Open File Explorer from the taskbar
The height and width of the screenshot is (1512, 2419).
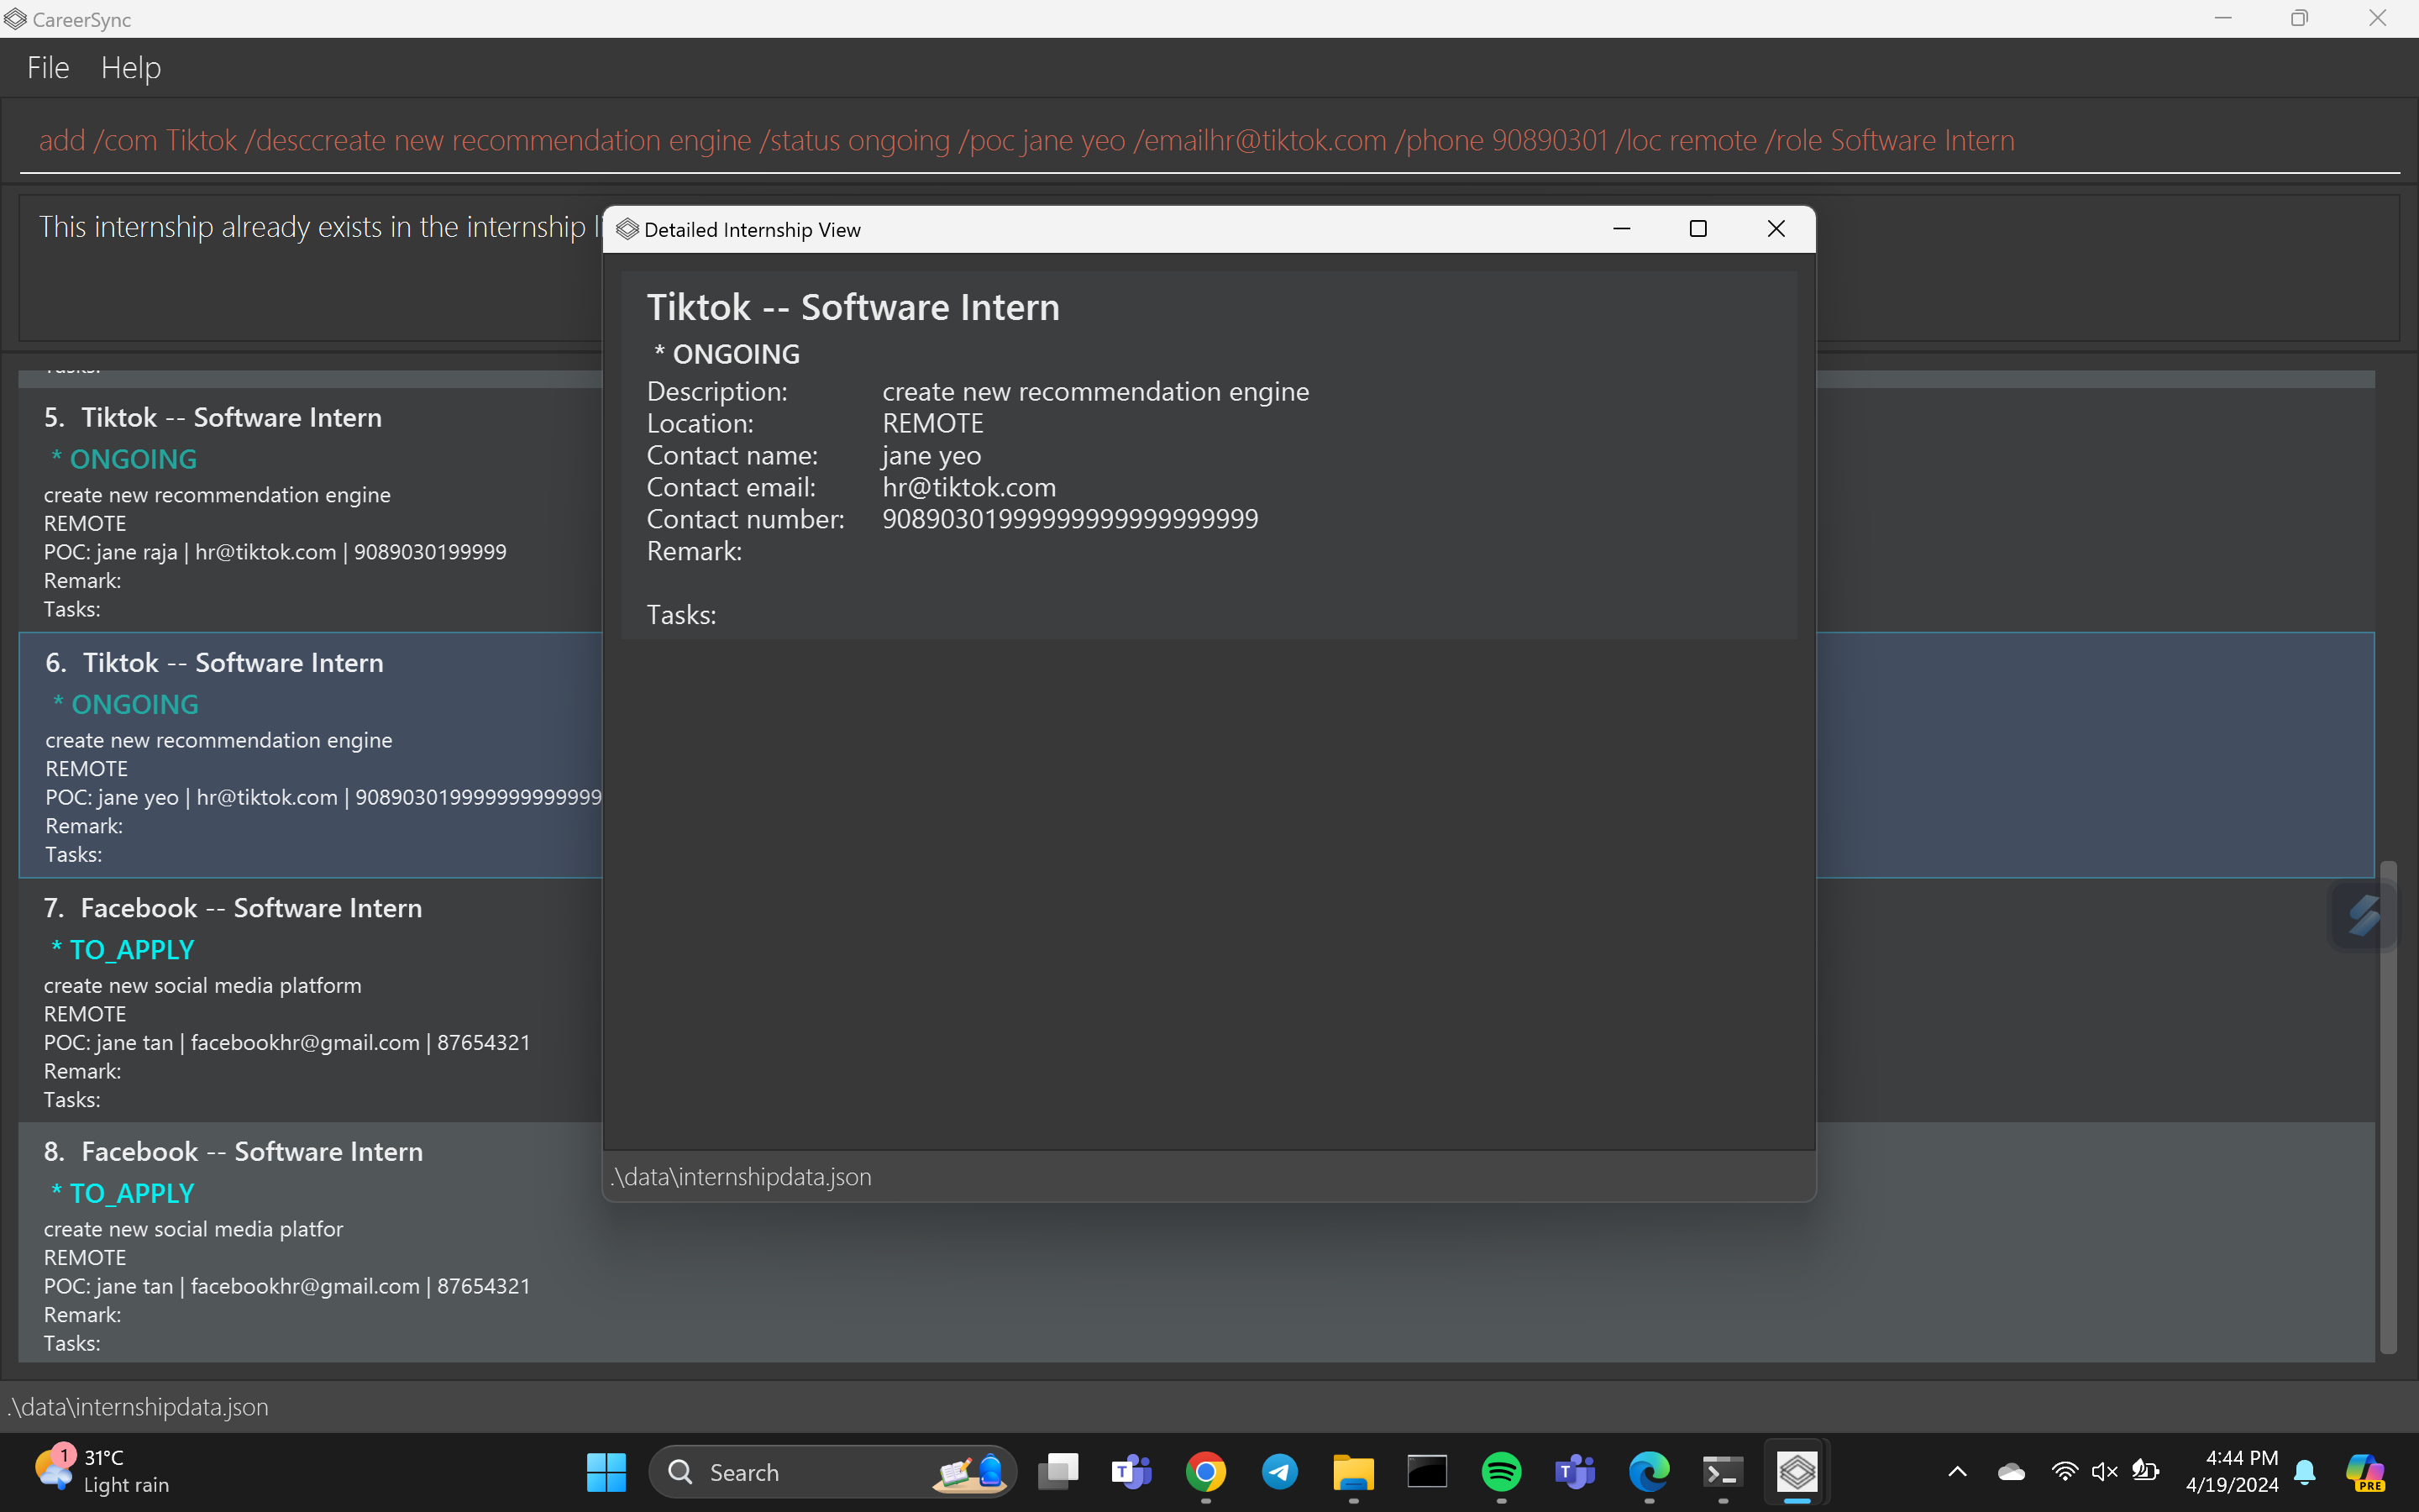click(1353, 1472)
